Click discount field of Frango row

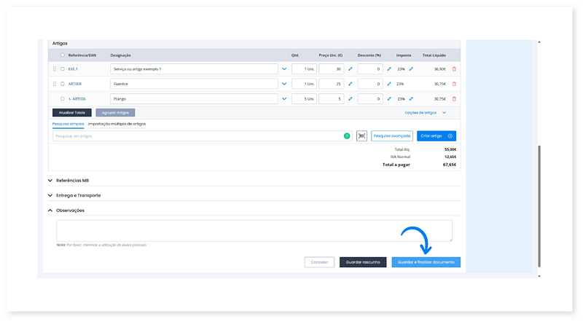point(370,99)
